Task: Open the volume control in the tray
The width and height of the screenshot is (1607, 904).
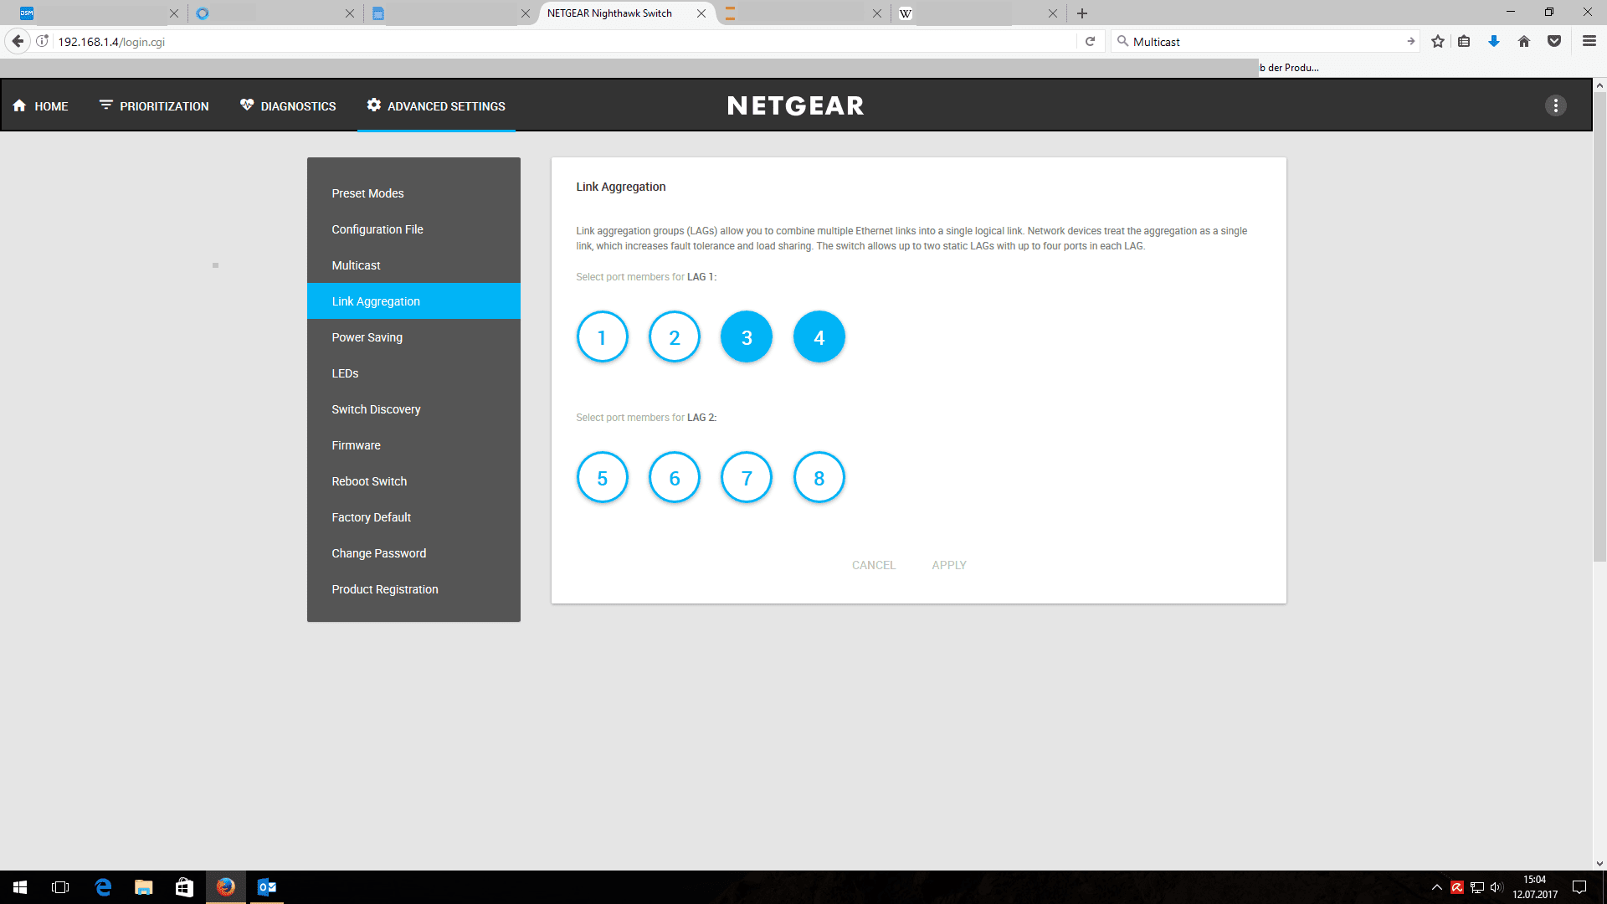Action: [1497, 887]
